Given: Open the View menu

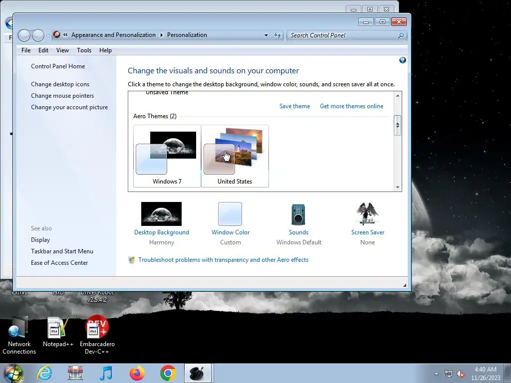Looking at the screenshot, I should (x=62, y=50).
